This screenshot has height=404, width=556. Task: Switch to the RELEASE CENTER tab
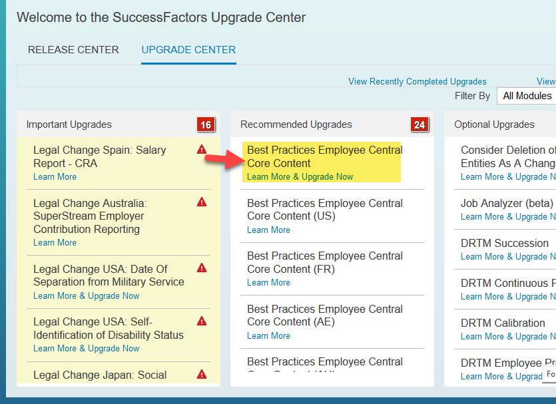[73, 50]
